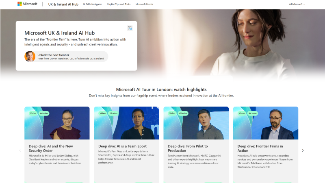Click Deep dive: From Pilot to Production title

point(188,148)
